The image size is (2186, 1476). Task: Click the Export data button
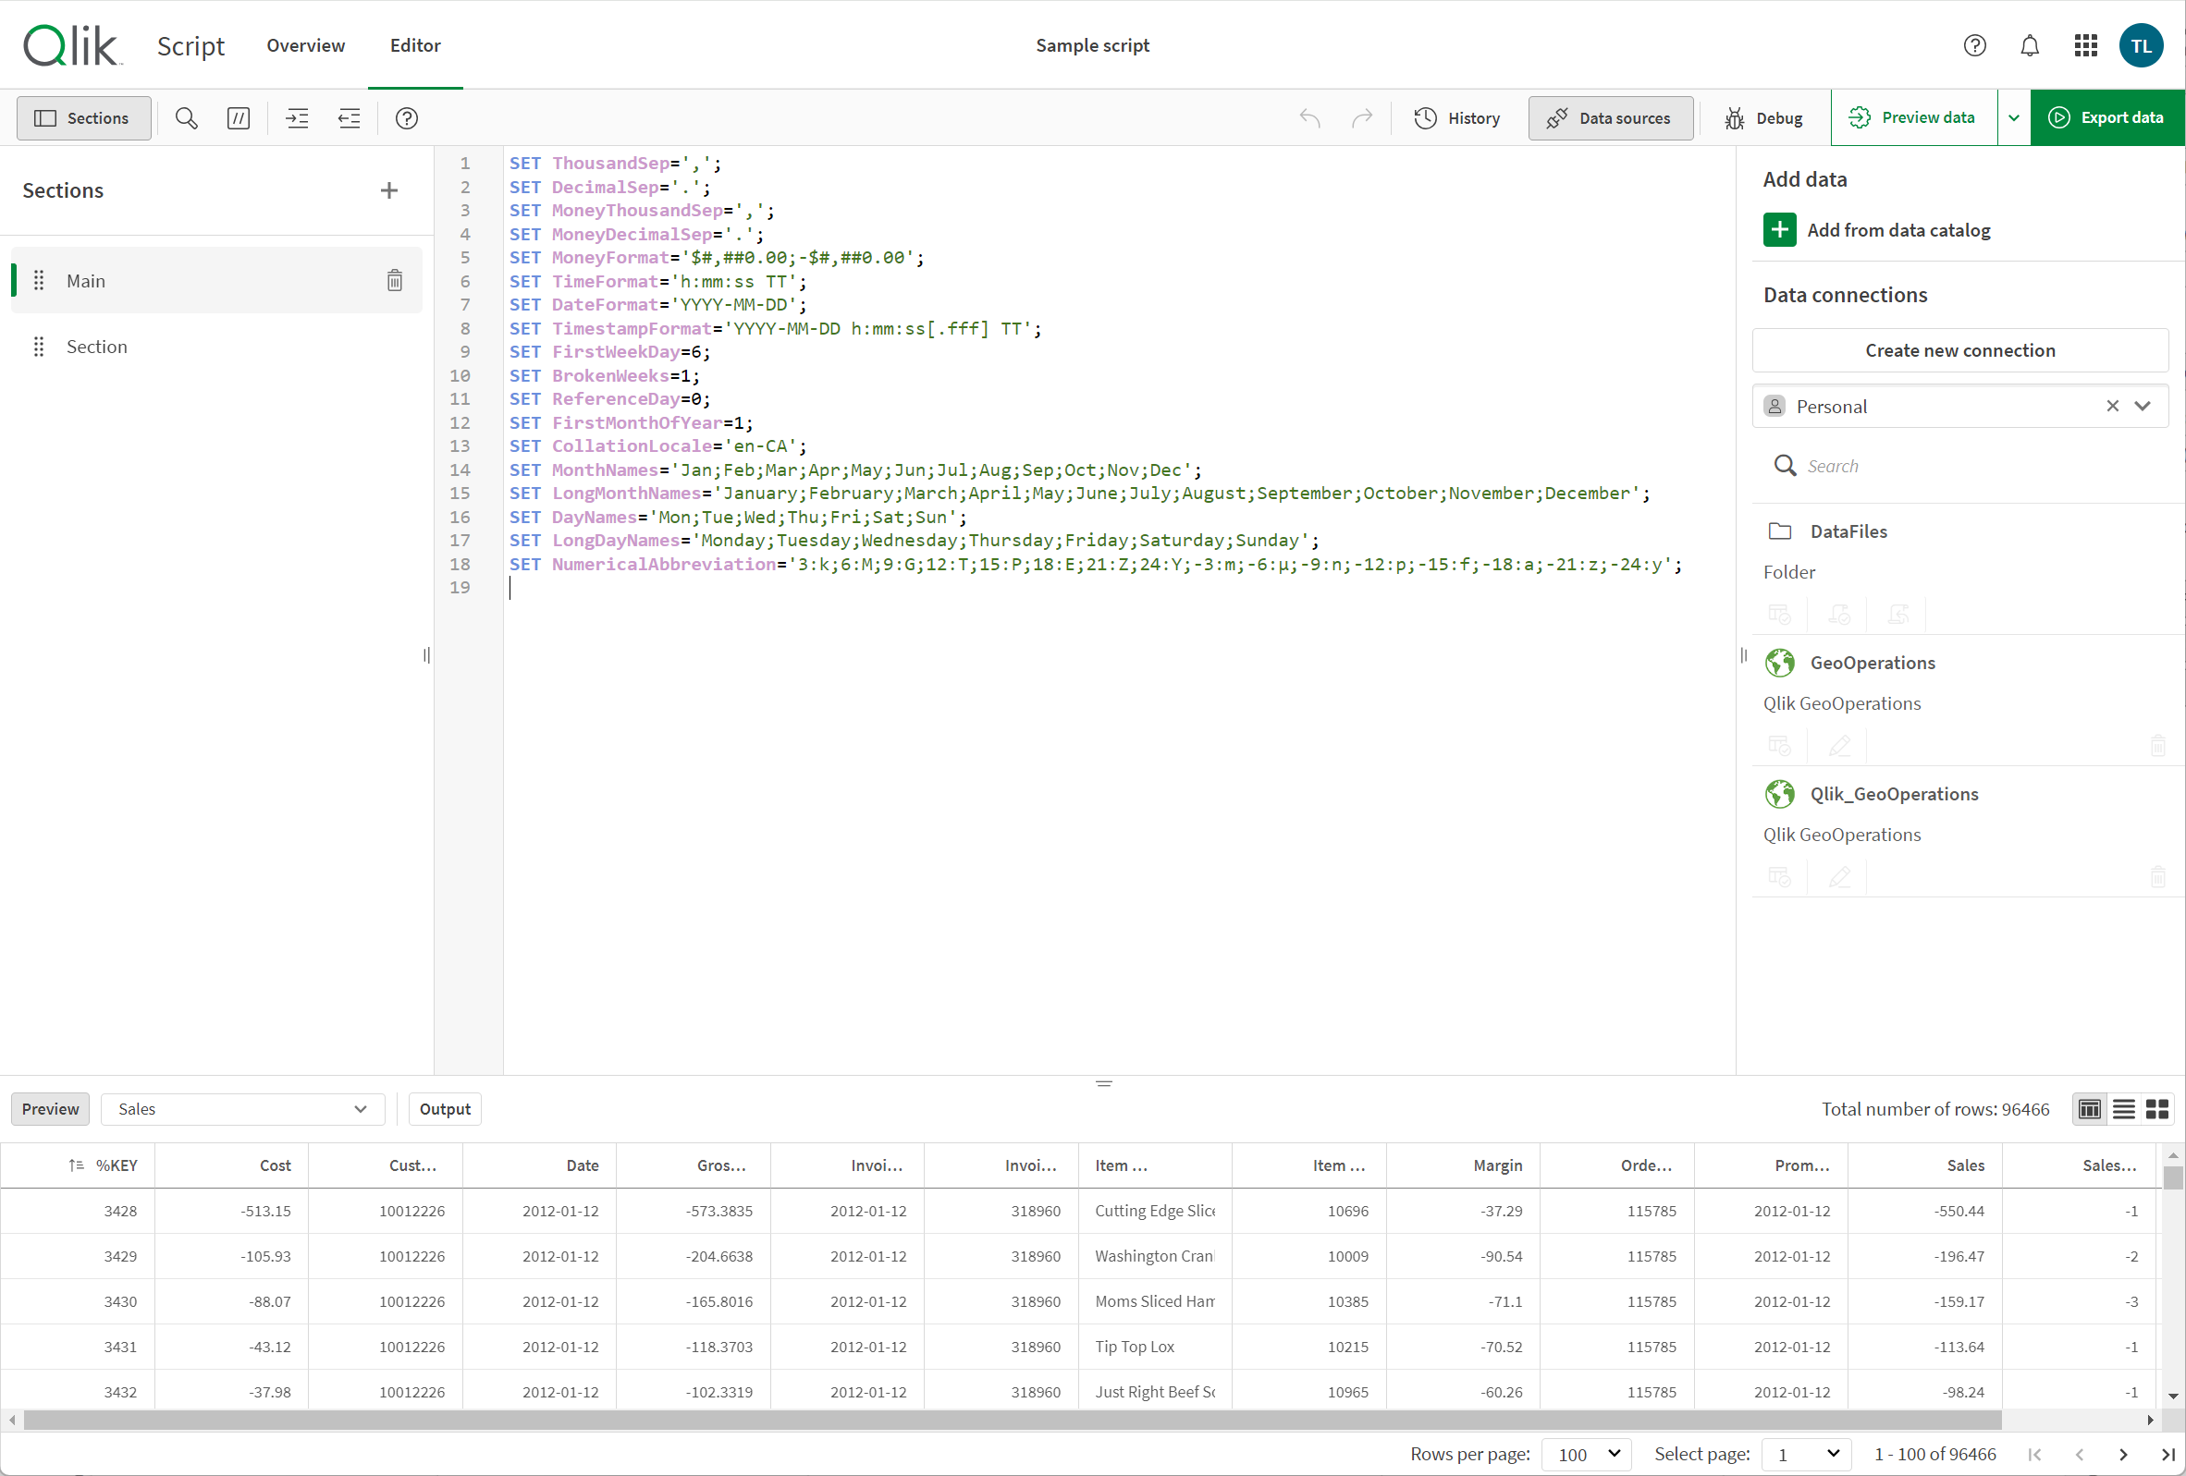[x=2106, y=117]
